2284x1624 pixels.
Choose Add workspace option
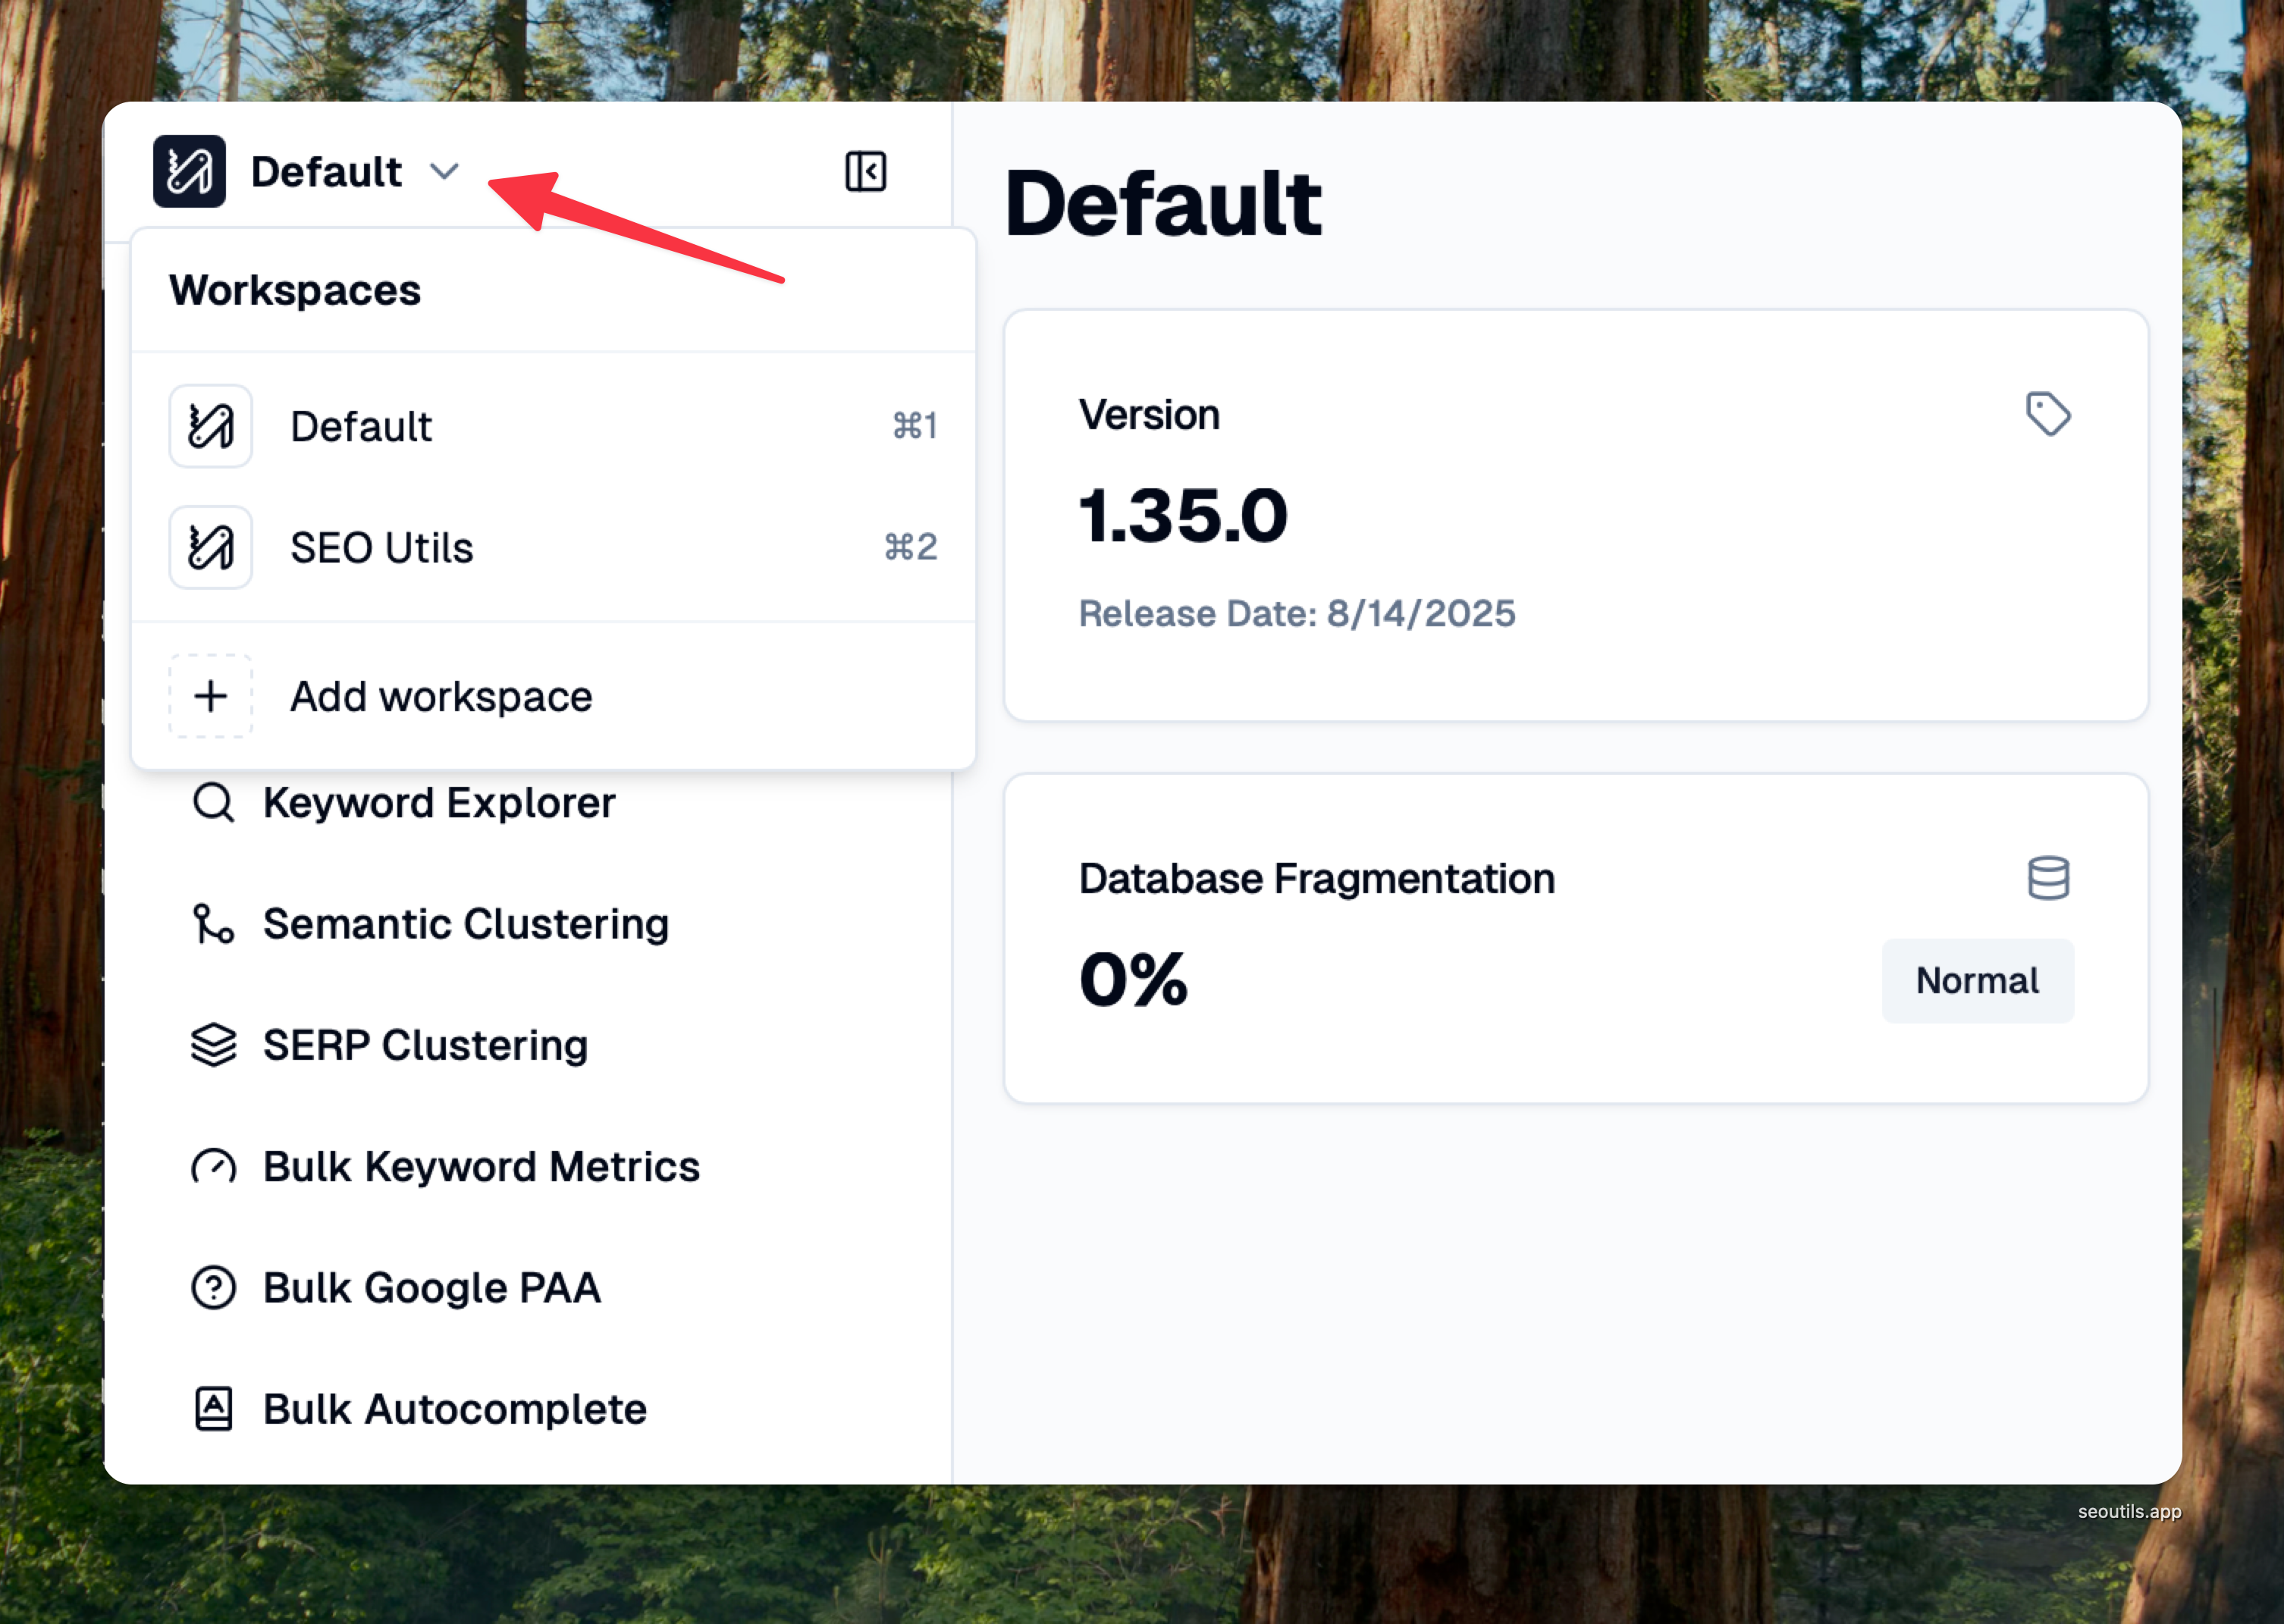click(x=441, y=697)
